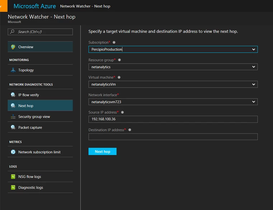Click the NSG flow logs icon

[x=13, y=176]
